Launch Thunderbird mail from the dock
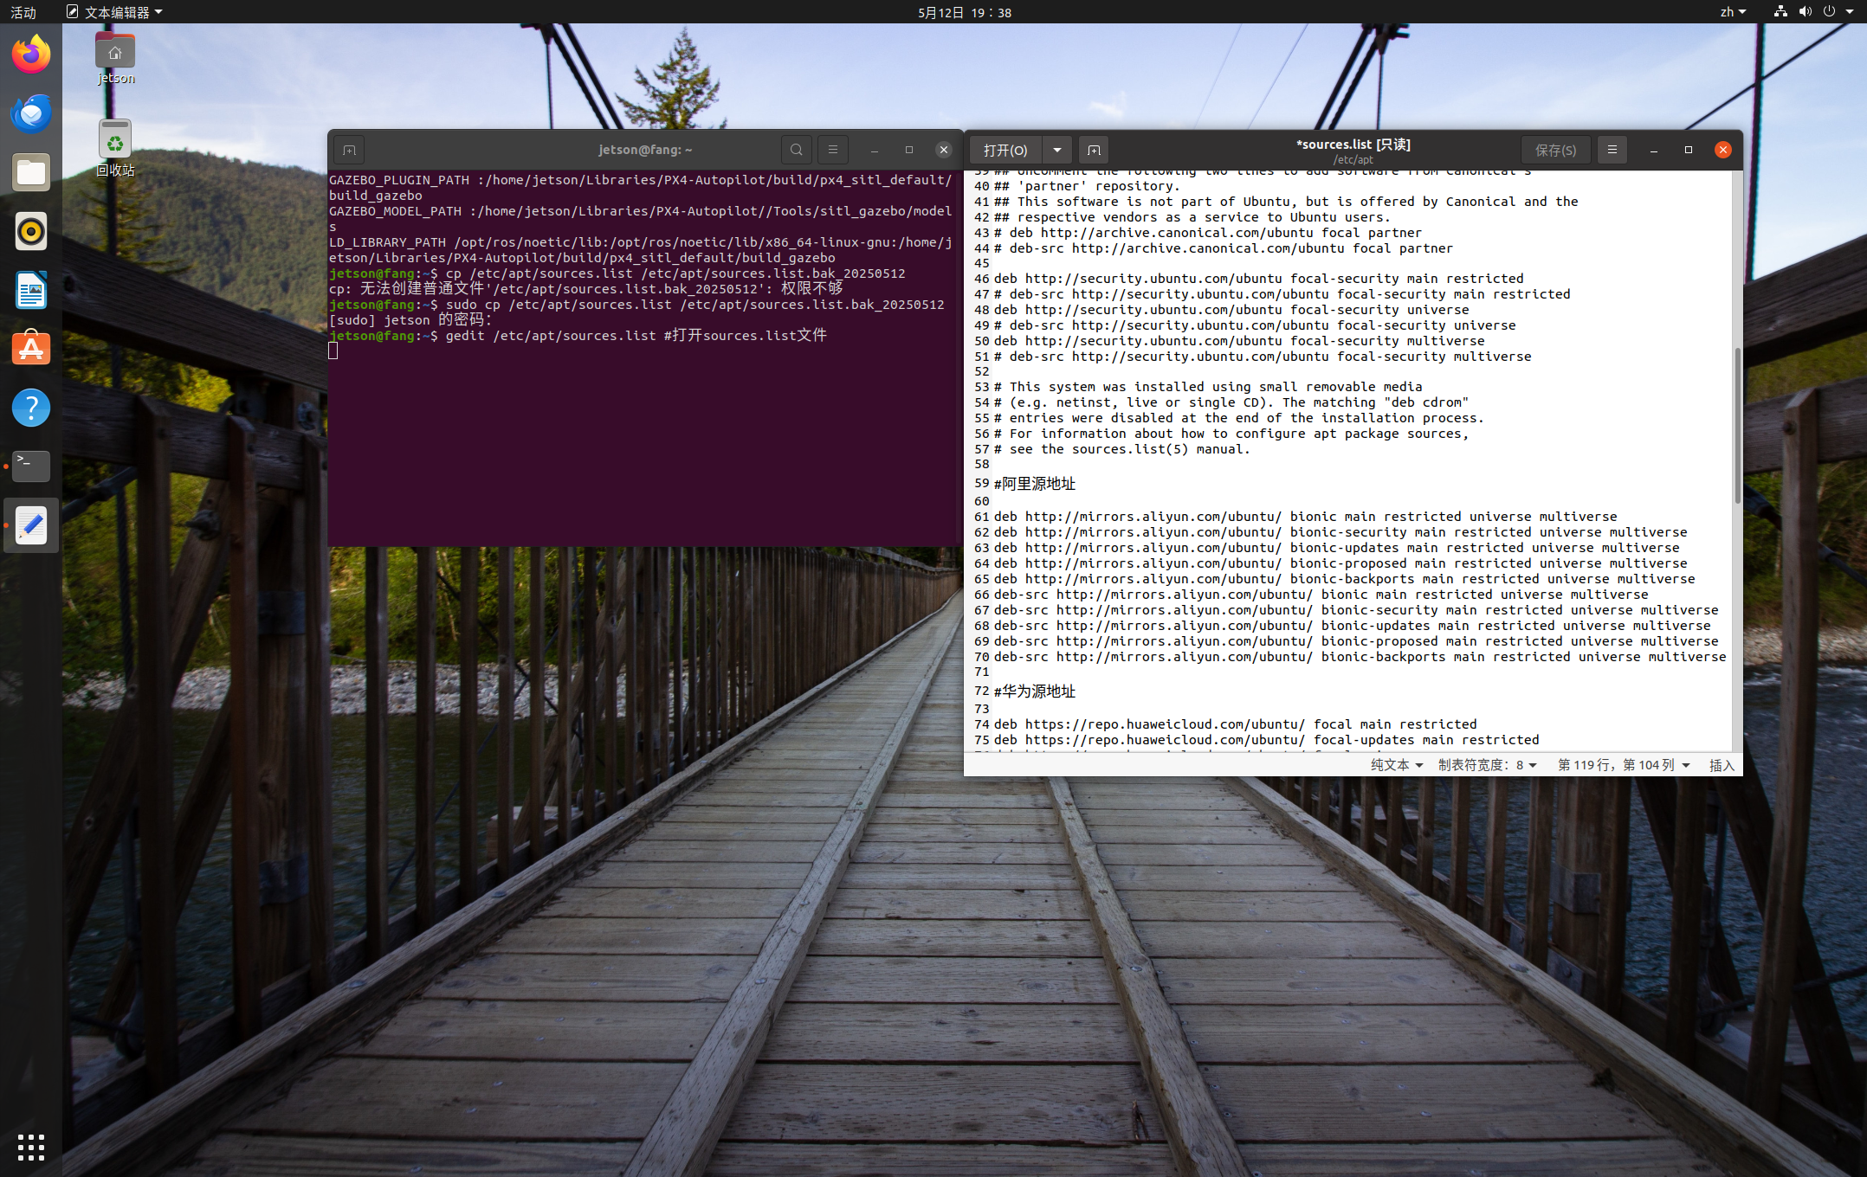Image resolution: width=1867 pixels, height=1177 pixels. 31,113
